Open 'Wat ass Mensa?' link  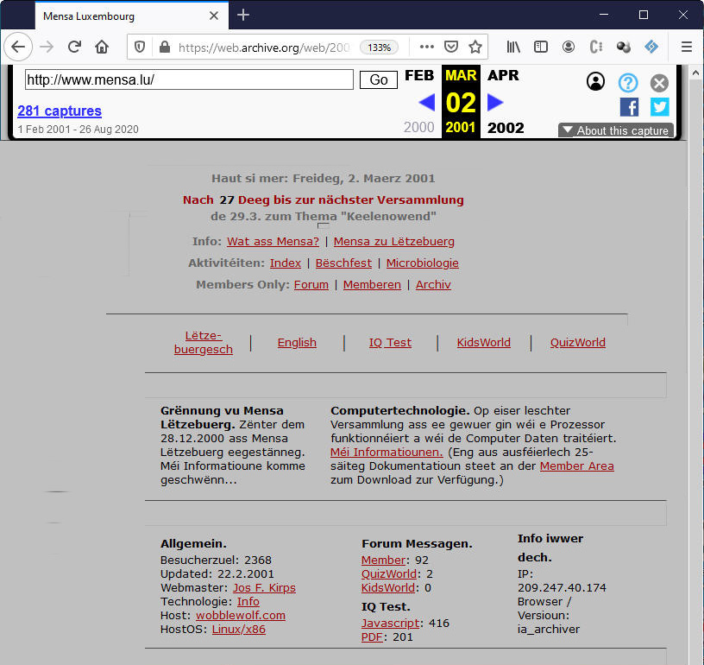[x=273, y=241]
